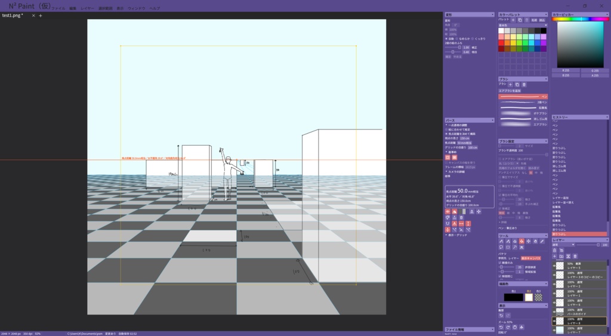This screenshot has height=336, width=611.
Task: Open the layer blend mode 通常 dropdown
Action: click(x=563, y=245)
